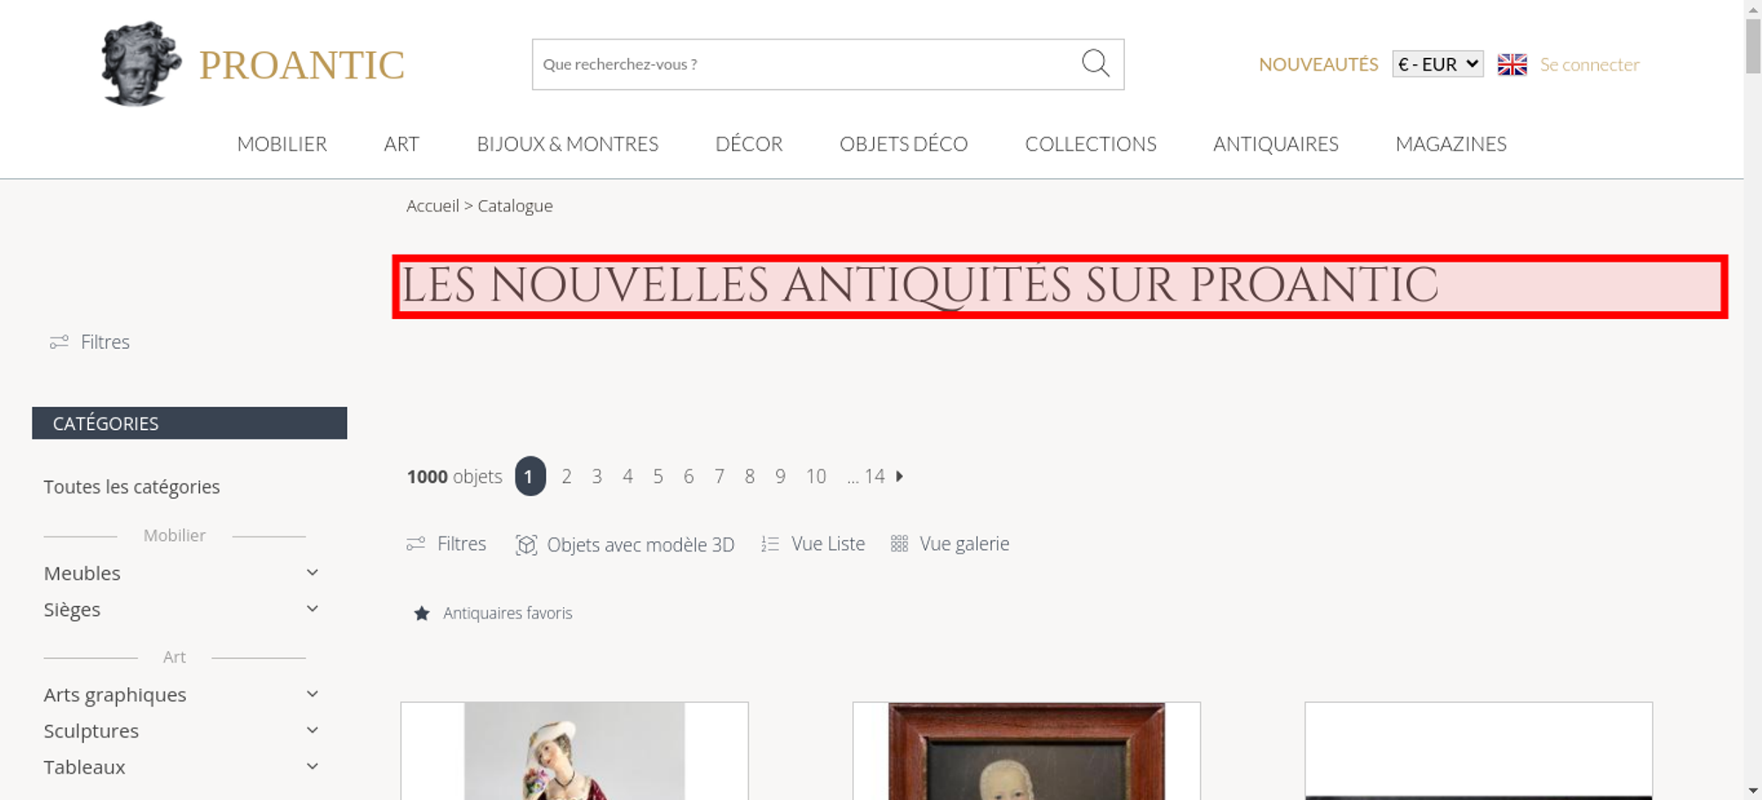Click the Proantic cherub head logo
Screen dimensions: 1762x800
140,64
